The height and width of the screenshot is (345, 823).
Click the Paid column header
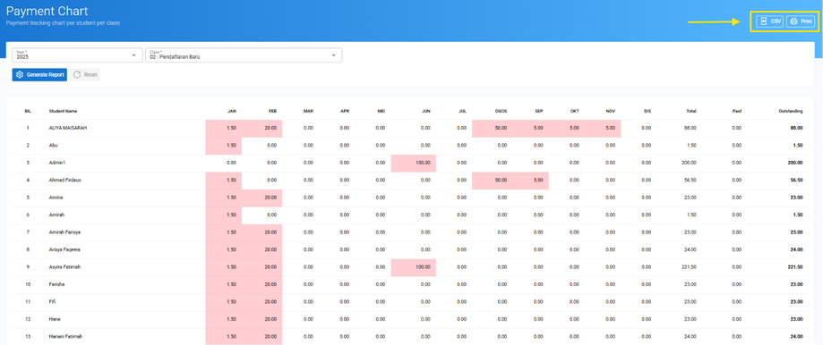coord(737,111)
